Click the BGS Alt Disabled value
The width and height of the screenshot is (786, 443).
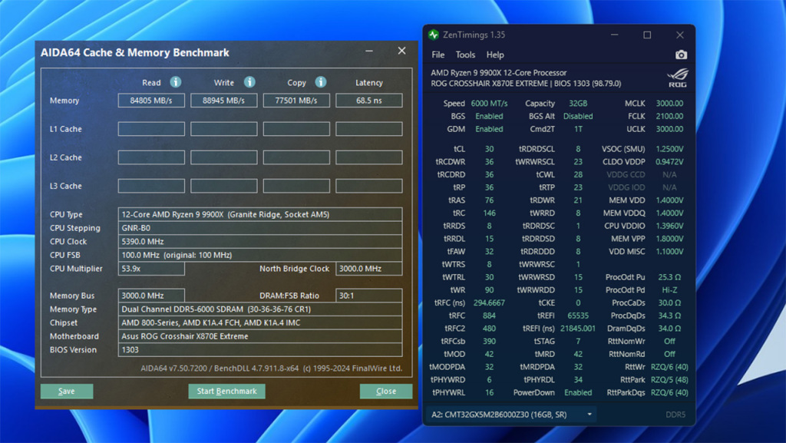pos(578,116)
